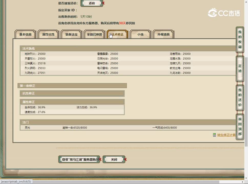248x184 pixels.
Task: Open the 小孩 tab
Action: 140,34
